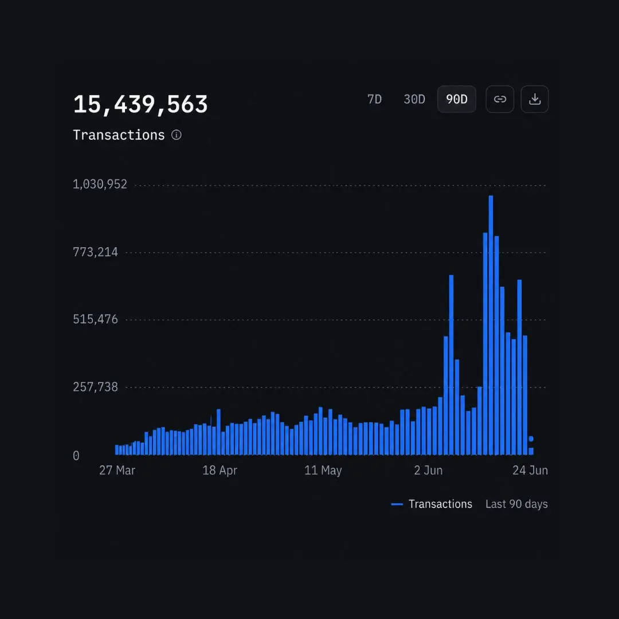619x619 pixels.
Task: Select the 30D time range
Action: (x=414, y=99)
